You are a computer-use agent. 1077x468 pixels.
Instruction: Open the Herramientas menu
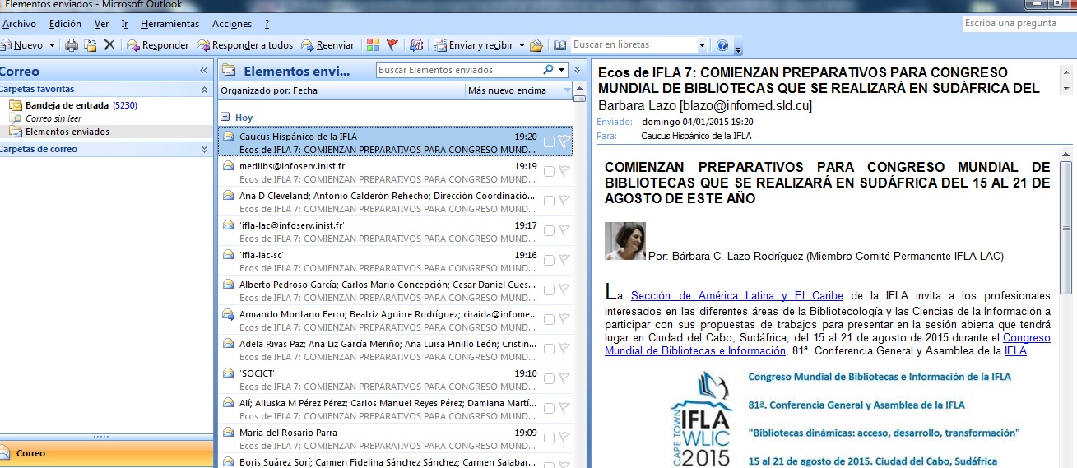[168, 24]
